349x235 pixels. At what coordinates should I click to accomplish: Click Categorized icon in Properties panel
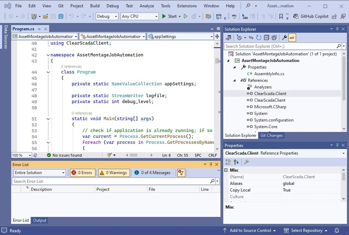tap(228, 162)
